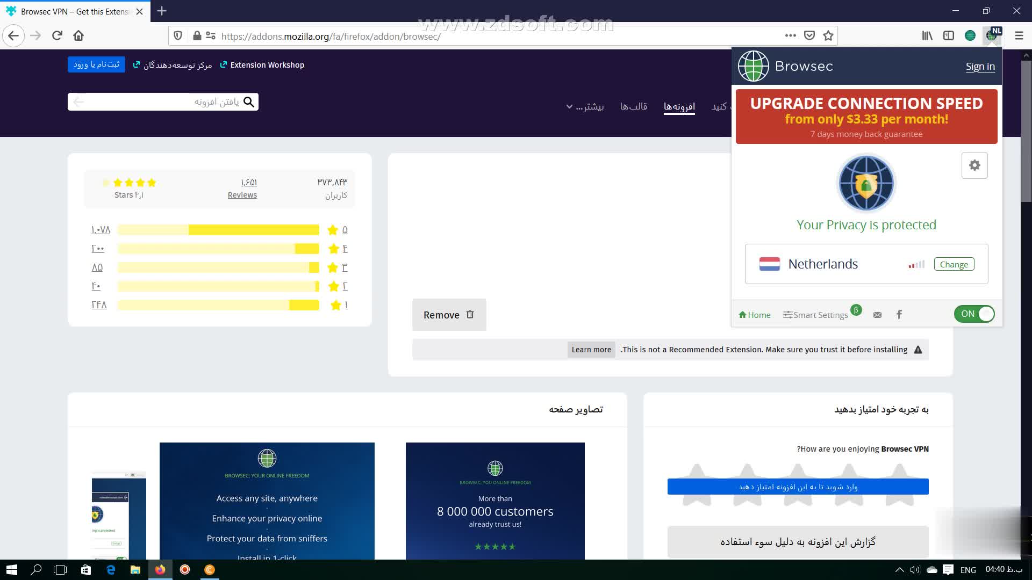Click the Remove extension button
Screen dimensions: 1032x580
tap(449, 315)
